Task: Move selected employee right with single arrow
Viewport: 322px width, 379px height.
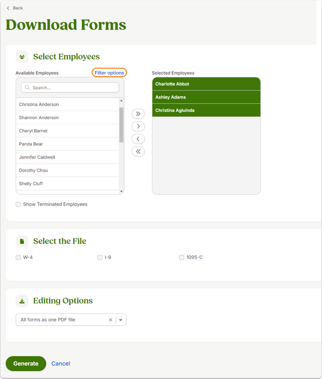Action: 138,126
